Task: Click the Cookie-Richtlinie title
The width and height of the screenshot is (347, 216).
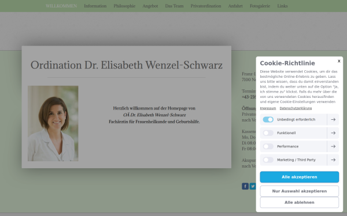Action: [287, 63]
